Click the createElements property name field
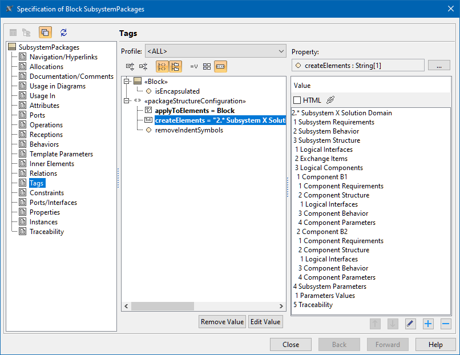The height and width of the screenshot is (355, 460). [358, 66]
